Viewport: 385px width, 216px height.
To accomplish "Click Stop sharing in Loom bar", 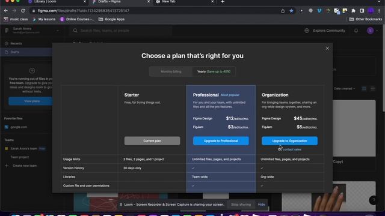I will pyautogui.click(x=241, y=205).
